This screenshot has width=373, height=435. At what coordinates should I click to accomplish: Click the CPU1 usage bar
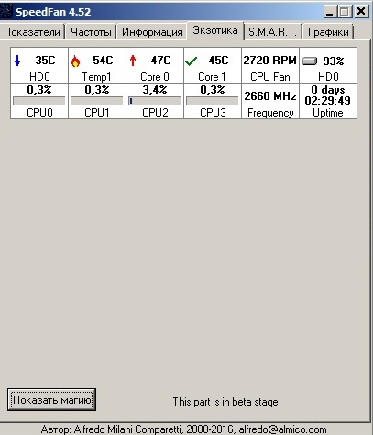(x=97, y=101)
